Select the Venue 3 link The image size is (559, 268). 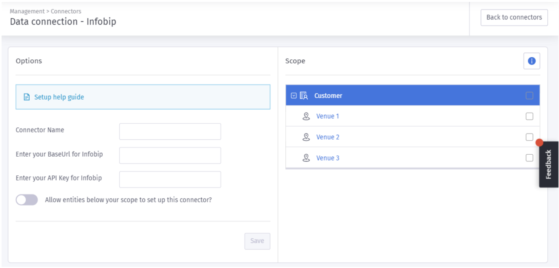click(x=328, y=158)
